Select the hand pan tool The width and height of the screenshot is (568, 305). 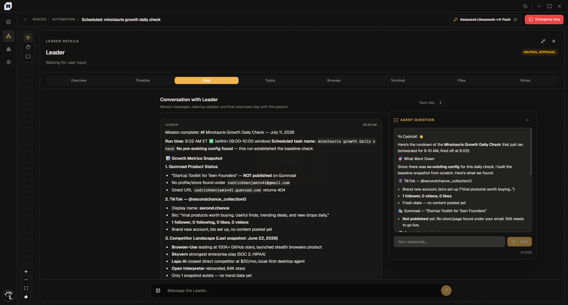28,47
